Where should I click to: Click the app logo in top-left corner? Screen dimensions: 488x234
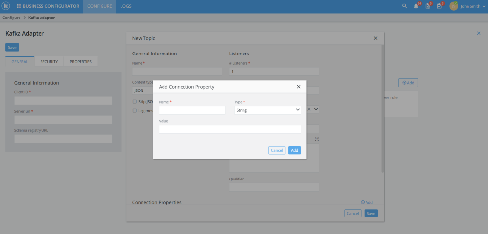click(6, 6)
